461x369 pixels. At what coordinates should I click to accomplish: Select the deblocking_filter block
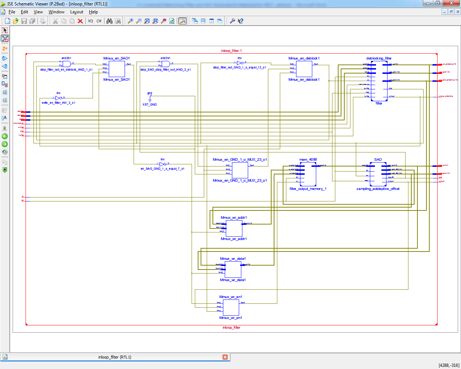click(379, 81)
